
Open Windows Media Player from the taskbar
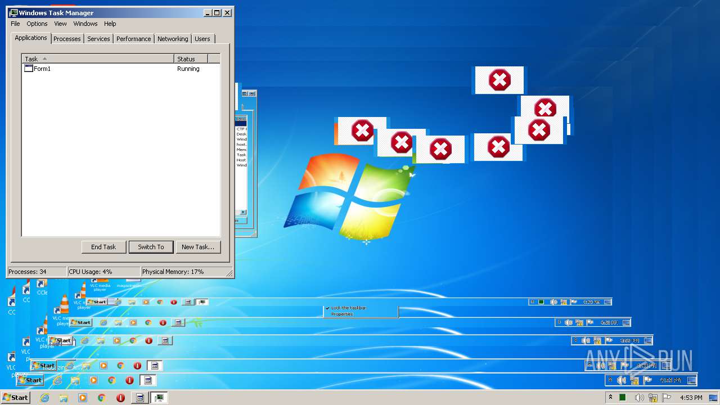[83, 398]
